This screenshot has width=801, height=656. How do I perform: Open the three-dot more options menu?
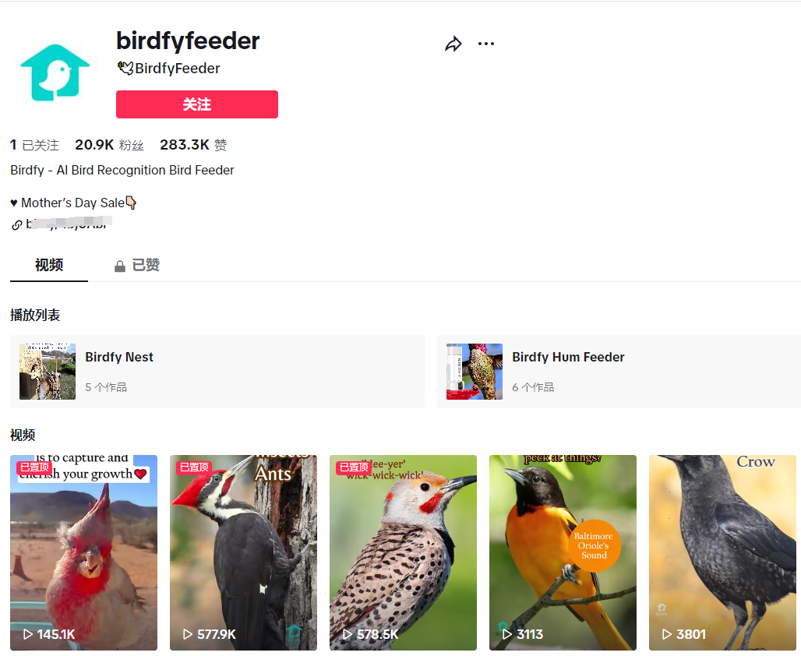point(485,44)
